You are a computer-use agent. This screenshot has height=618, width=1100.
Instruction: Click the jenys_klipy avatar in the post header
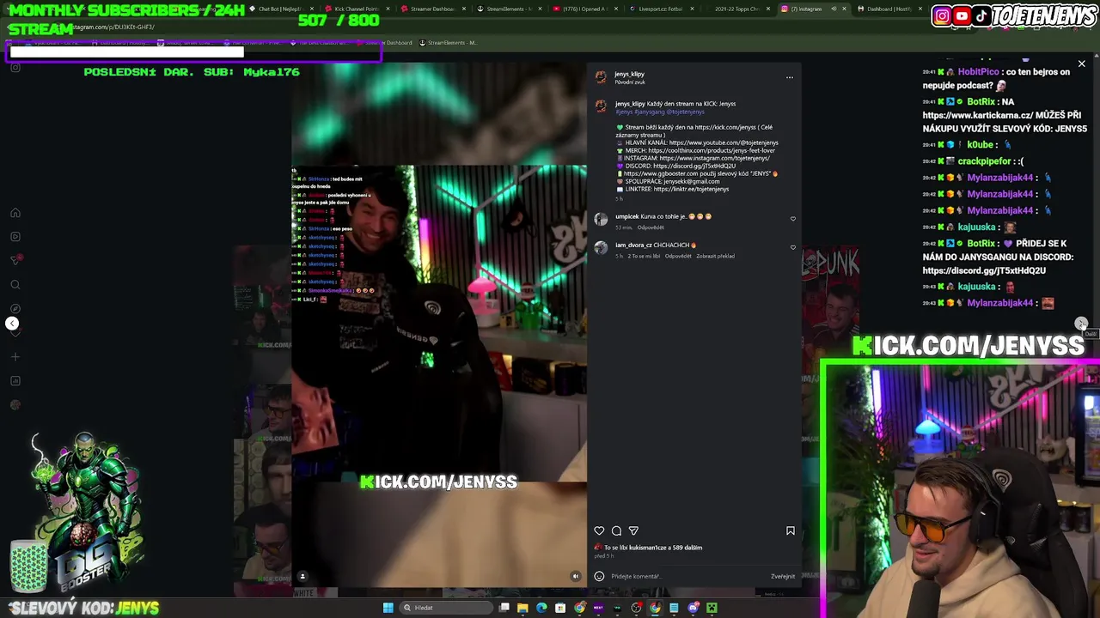tap(601, 77)
